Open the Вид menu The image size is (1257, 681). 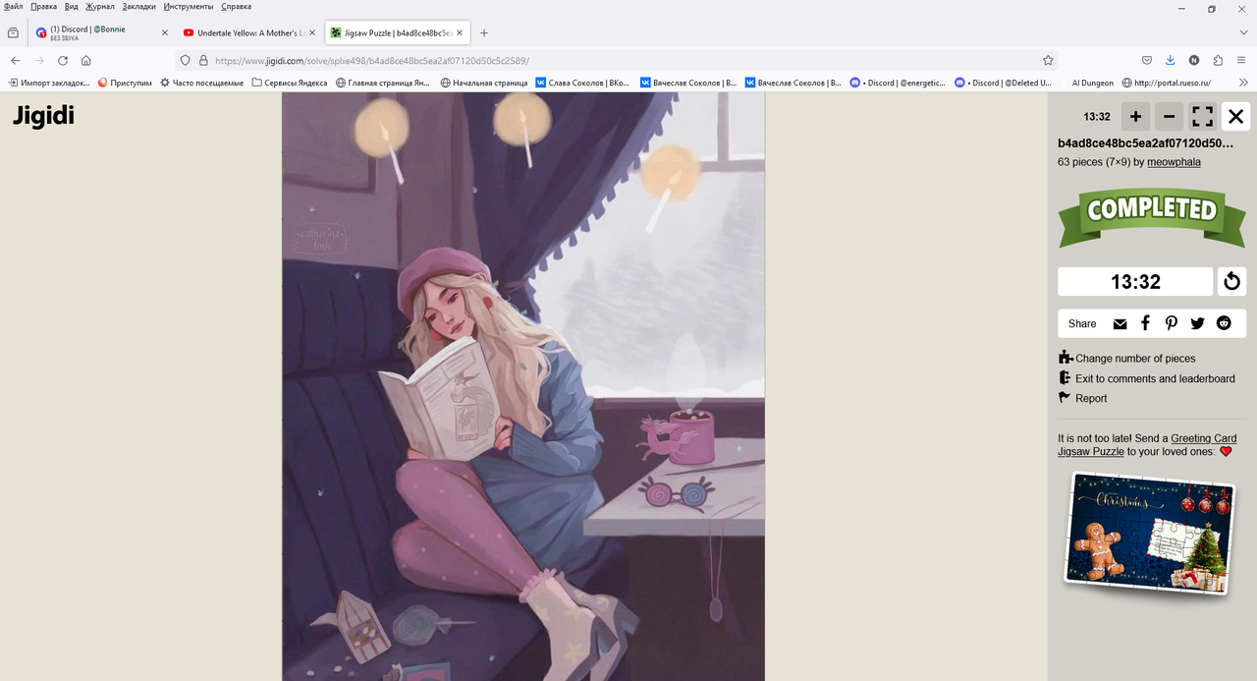click(72, 7)
